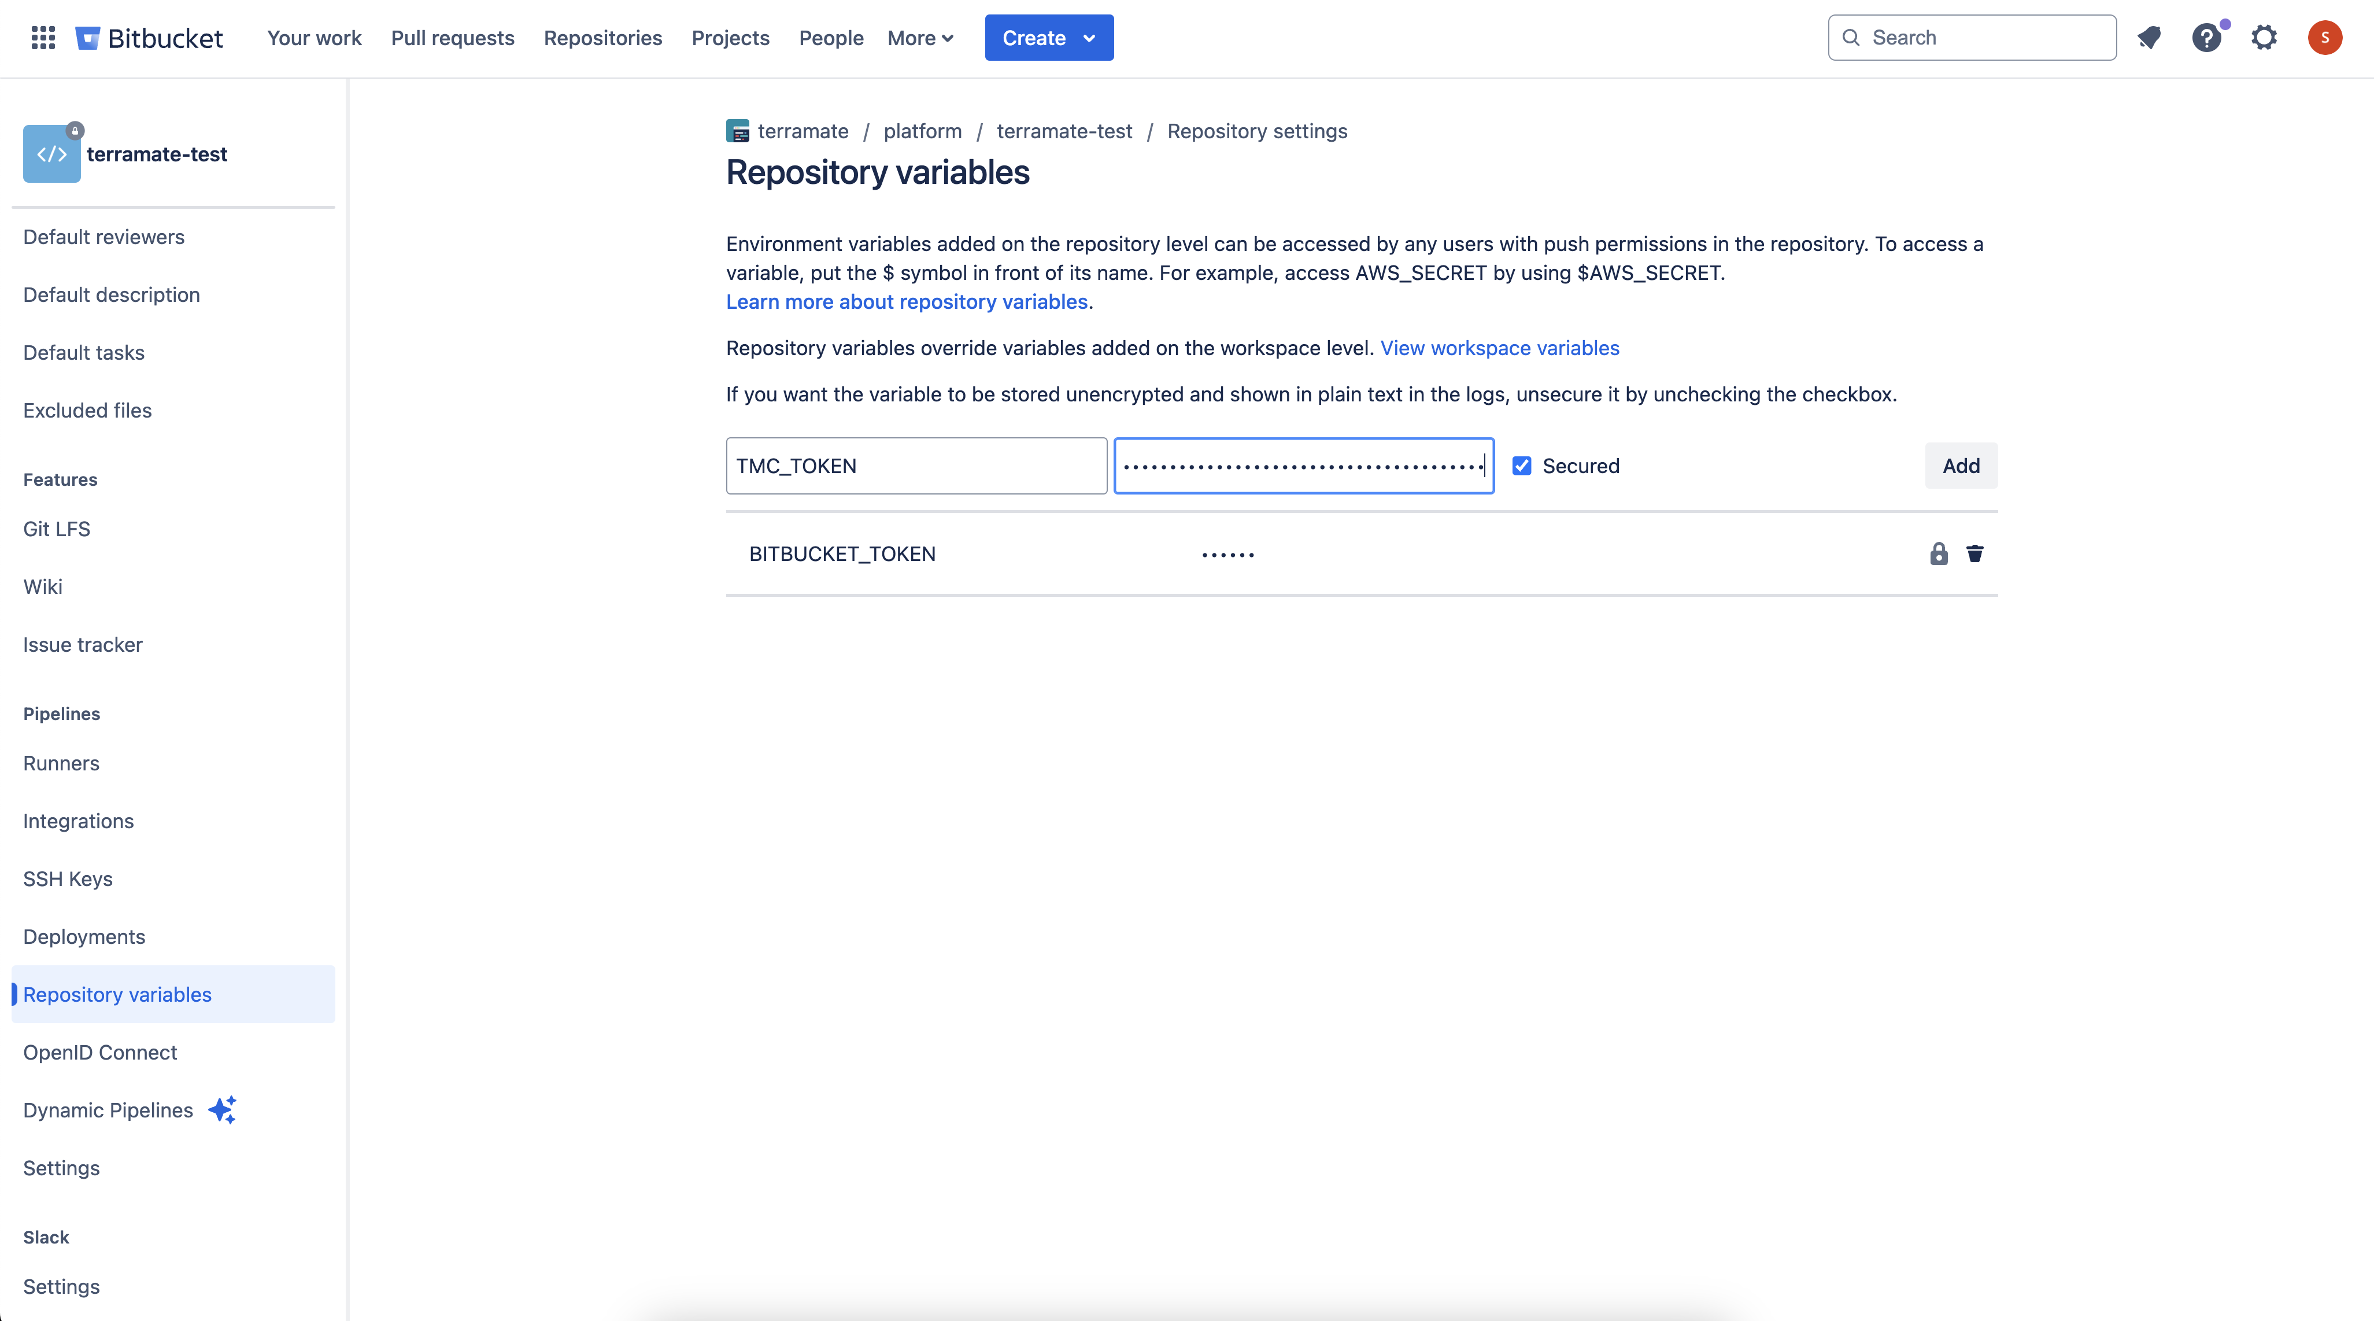The image size is (2374, 1321).
Task: Open Wiki settings
Action: 43,587
